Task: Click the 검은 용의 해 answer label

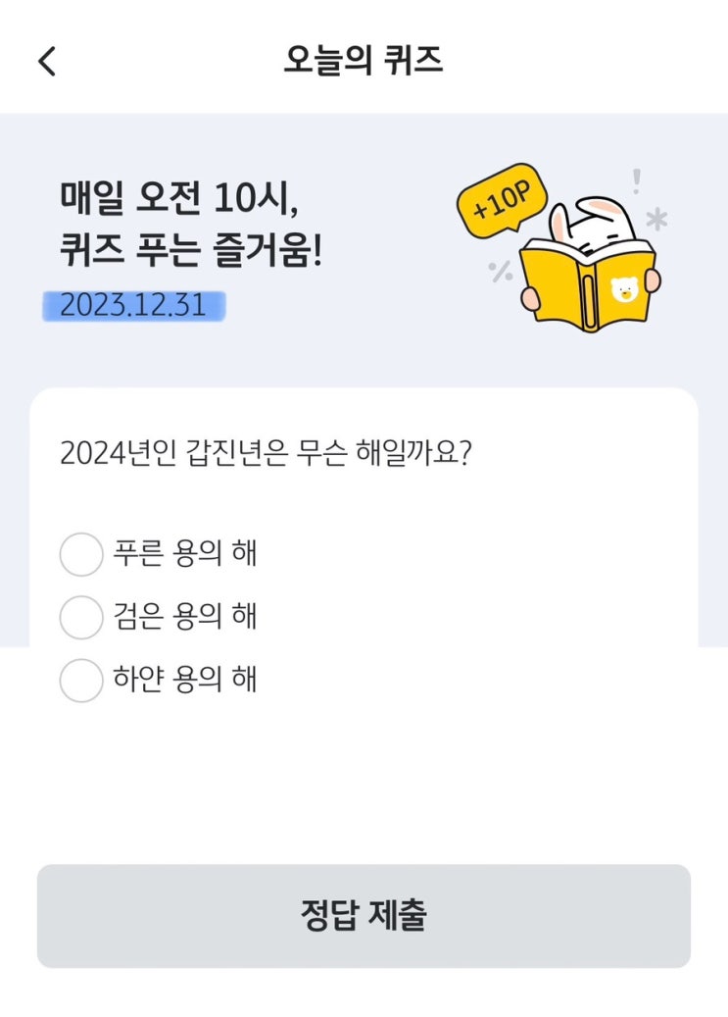Action: point(185,616)
